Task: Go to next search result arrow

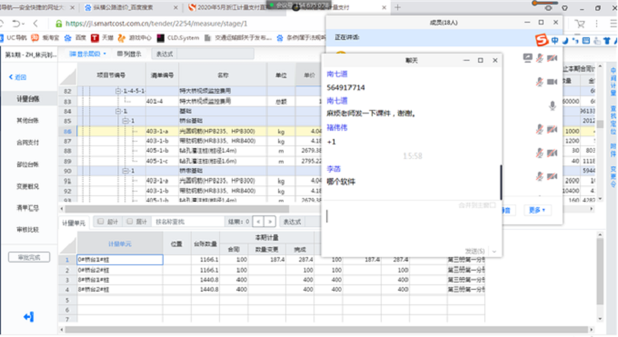Action: click(x=270, y=222)
